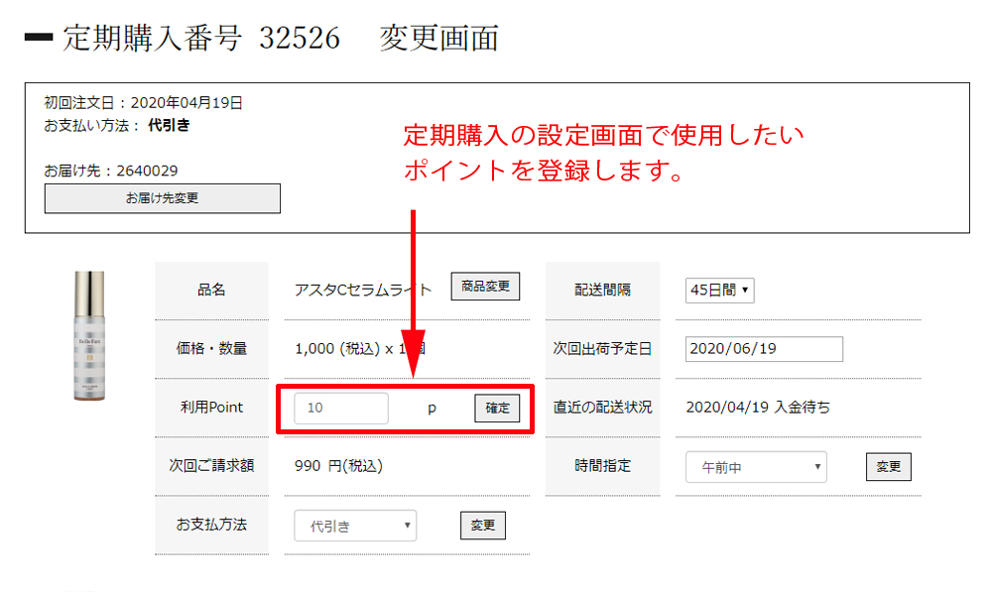
Task: Open the 代引き payment method dropdown
Action: (355, 526)
